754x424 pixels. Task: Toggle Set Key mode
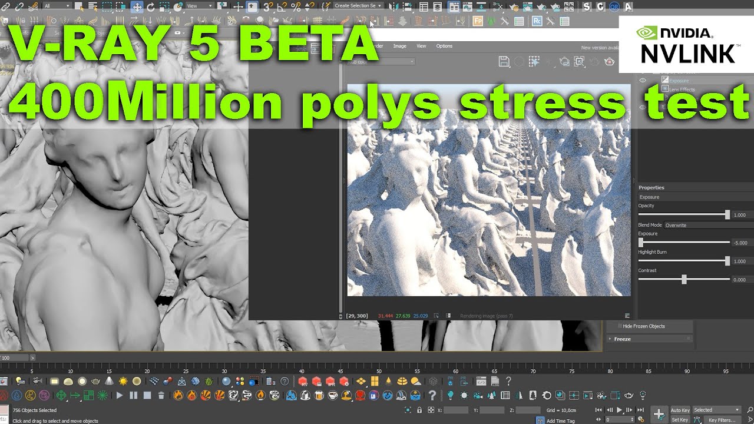point(680,420)
